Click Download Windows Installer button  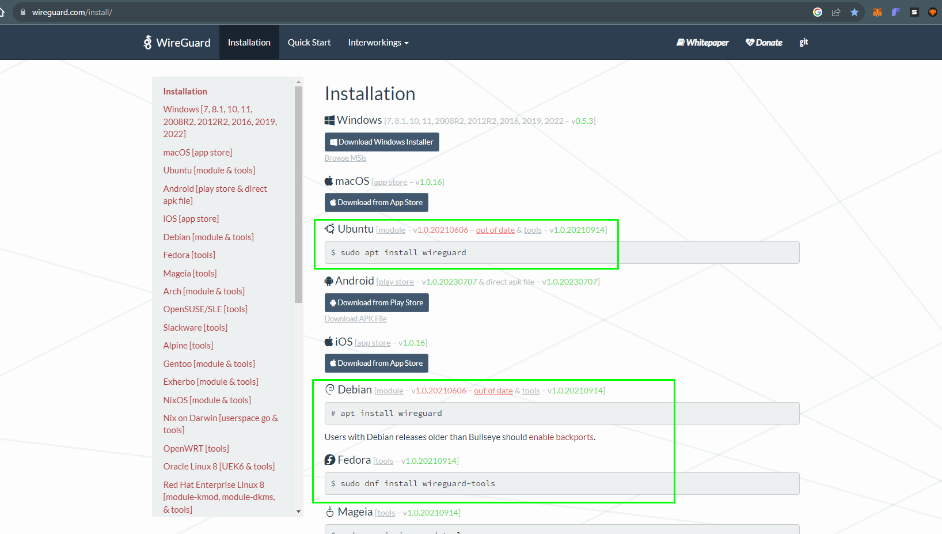[x=382, y=142]
